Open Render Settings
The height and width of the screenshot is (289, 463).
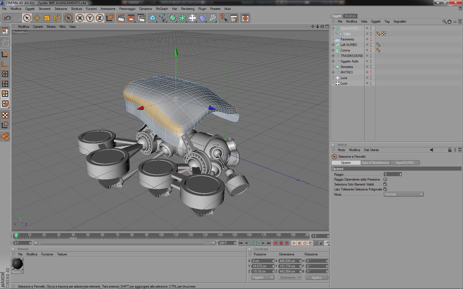[141, 18]
